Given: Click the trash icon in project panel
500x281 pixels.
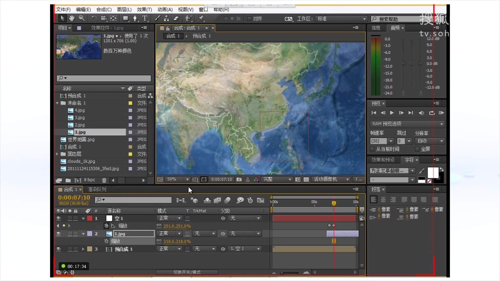Looking at the screenshot, I should pyautogui.click(x=104, y=180).
